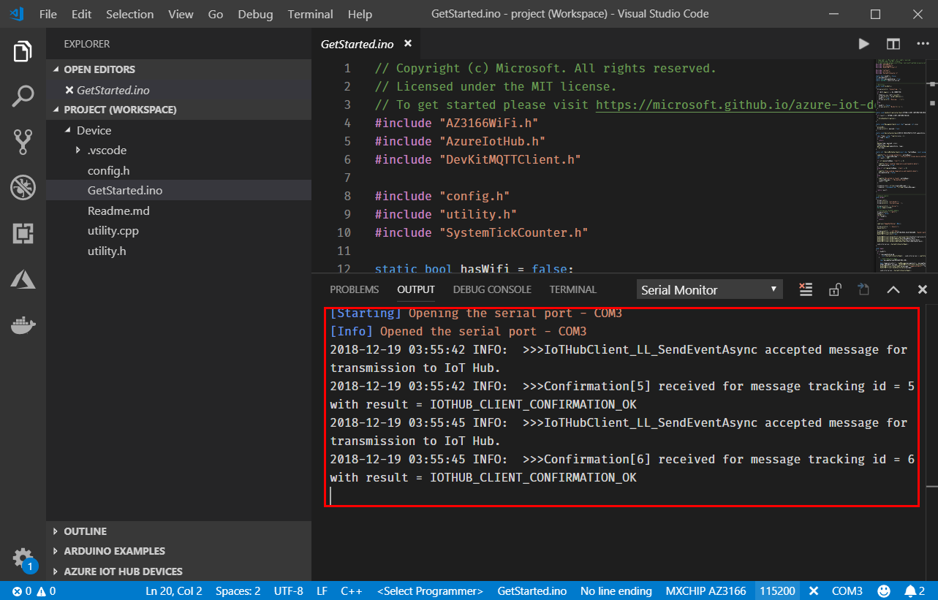Expand the Arduino Examples section
938x600 pixels.
tap(178, 551)
